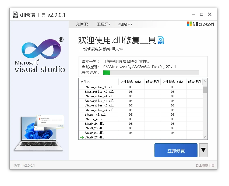The width and height of the screenshot is (229, 186).
Task: Select row d3dx9_25.dll
Action: pyautogui.click(x=141, y=128)
